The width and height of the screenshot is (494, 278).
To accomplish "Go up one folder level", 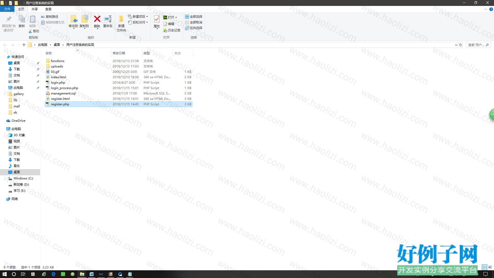I will coord(24,45).
